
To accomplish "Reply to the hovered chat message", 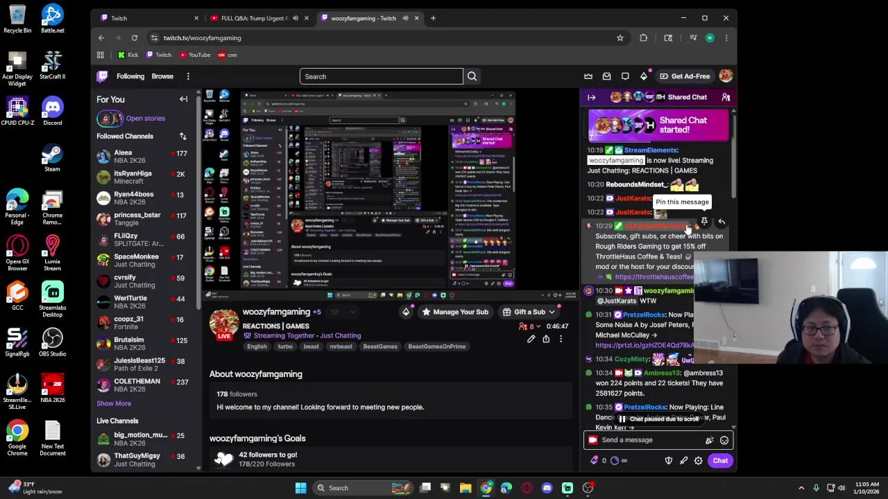I will [721, 222].
